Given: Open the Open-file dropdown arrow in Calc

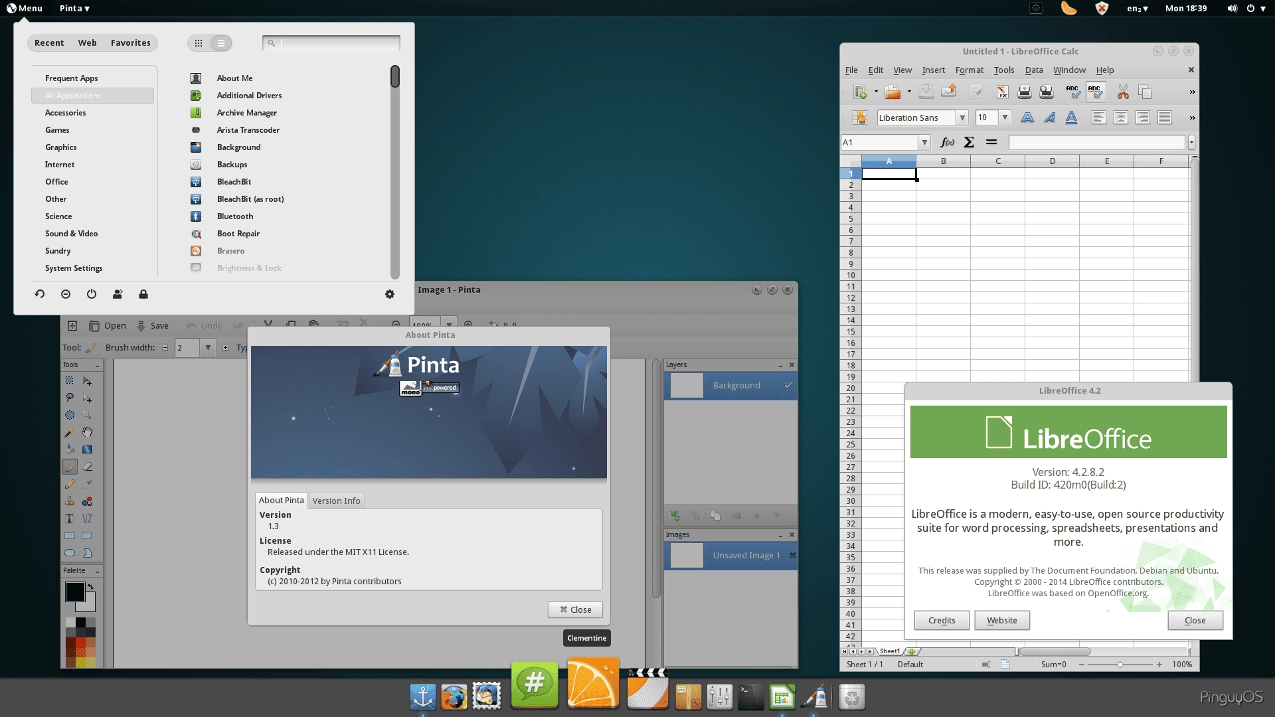Looking at the screenshot, I should tap(909, 92).
